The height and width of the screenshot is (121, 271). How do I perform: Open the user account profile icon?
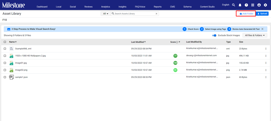[x=259, y=5]
